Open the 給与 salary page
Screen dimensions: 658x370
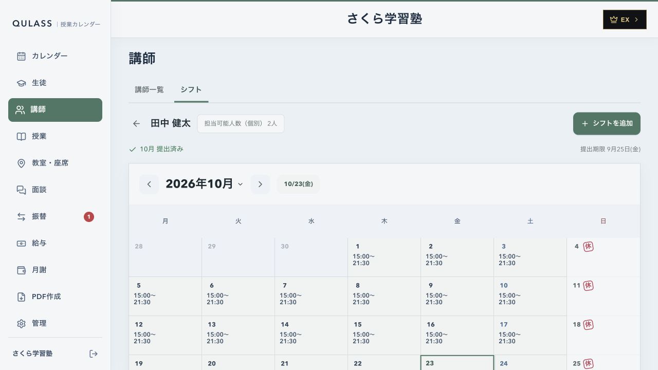click(55, 243)
